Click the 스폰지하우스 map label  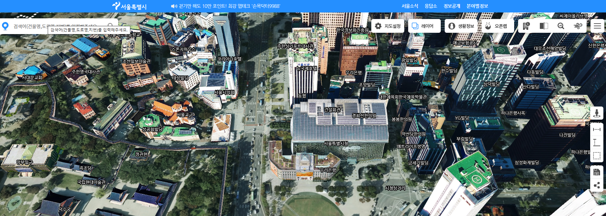[183, 49]
